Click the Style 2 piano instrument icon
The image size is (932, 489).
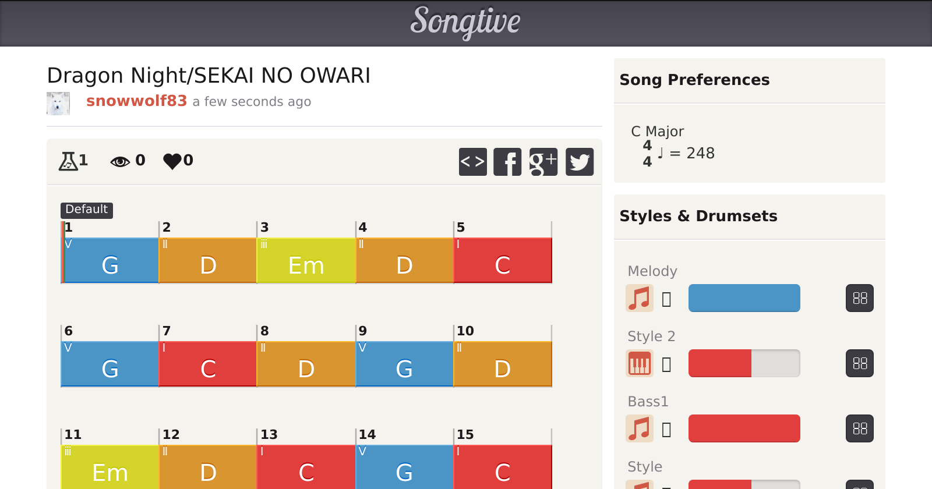[x=640, y=363]
